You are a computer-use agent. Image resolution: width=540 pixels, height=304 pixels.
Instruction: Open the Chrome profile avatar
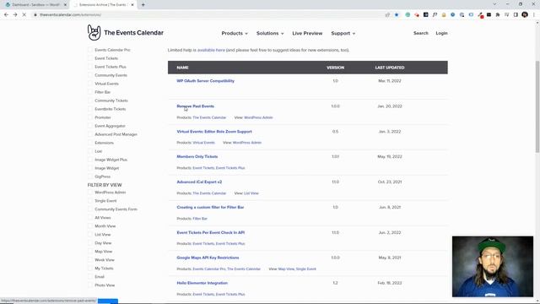525,14
